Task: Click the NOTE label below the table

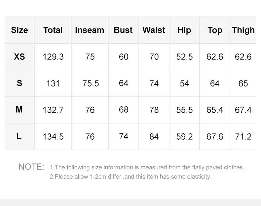Action: coord(31,167)
